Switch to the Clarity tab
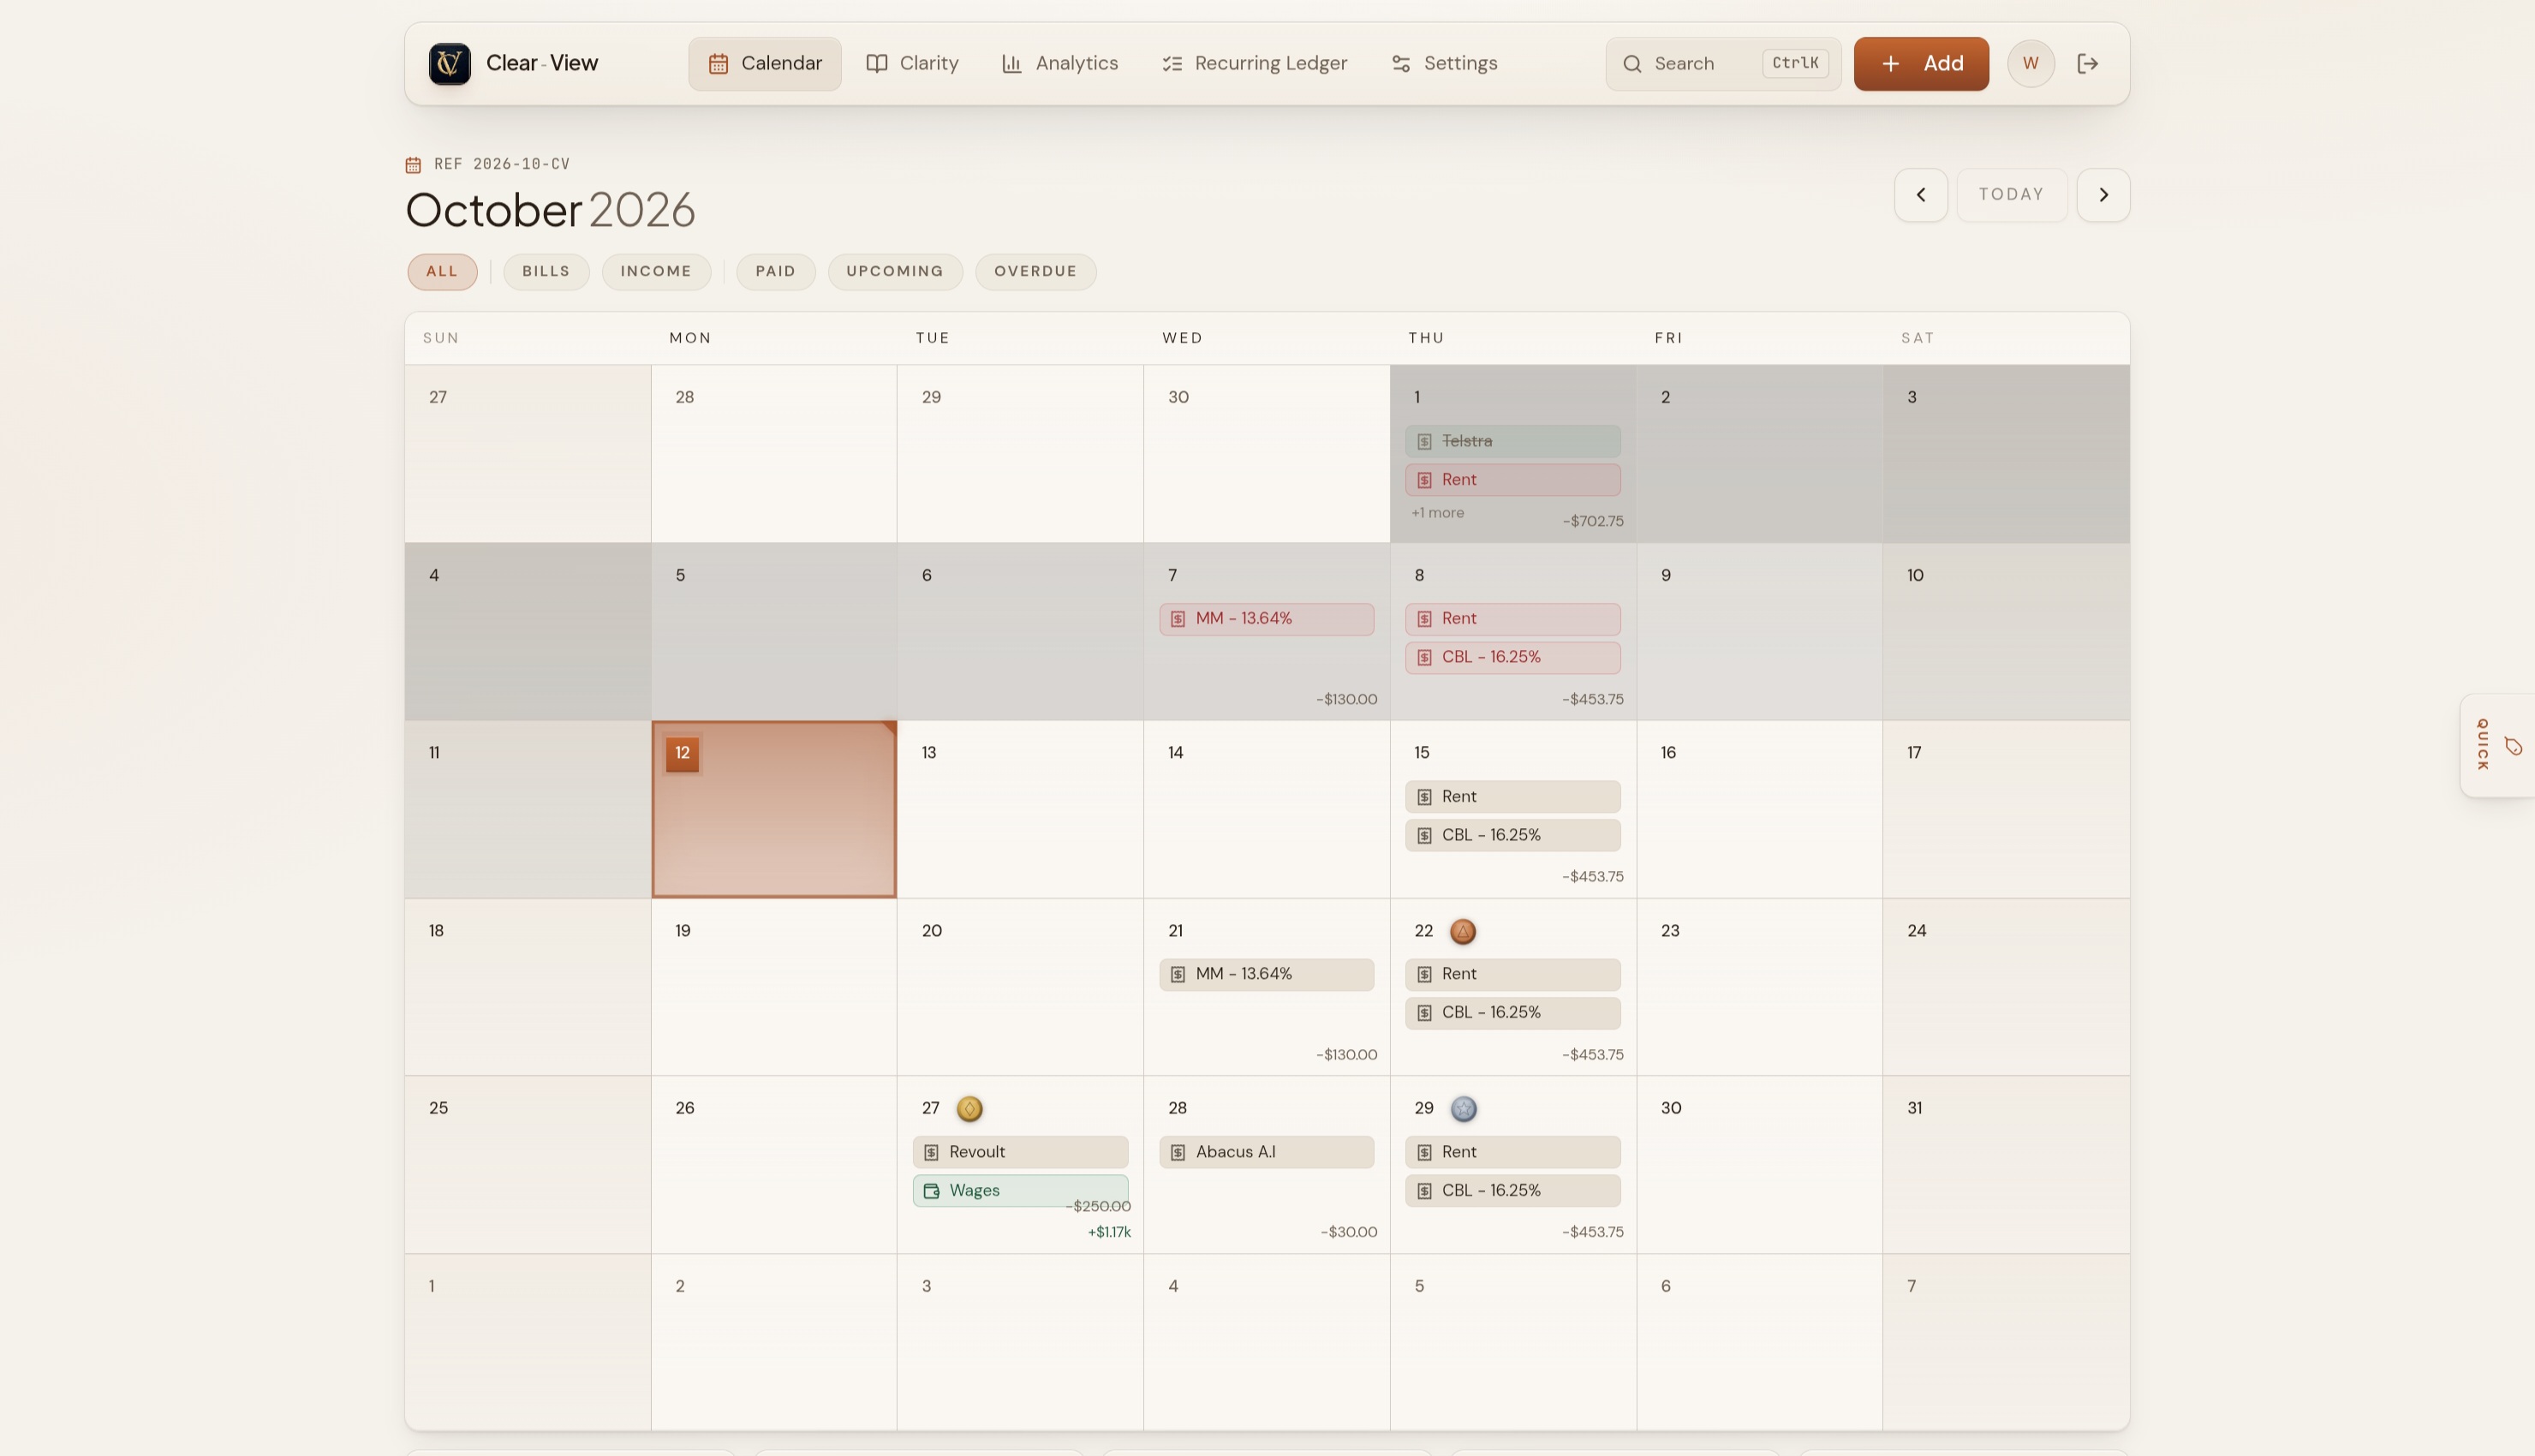The image size is (2535, 1456). 911,64
